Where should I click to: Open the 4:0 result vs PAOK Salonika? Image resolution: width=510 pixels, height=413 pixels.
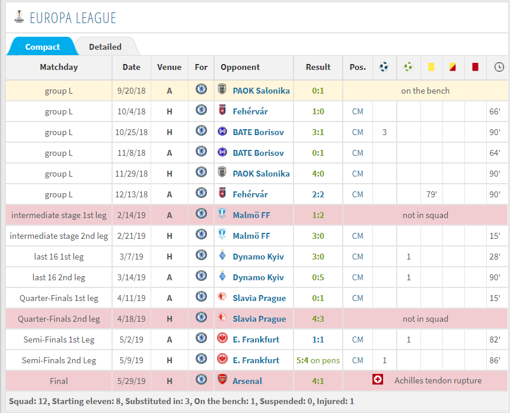click(318, 174)
